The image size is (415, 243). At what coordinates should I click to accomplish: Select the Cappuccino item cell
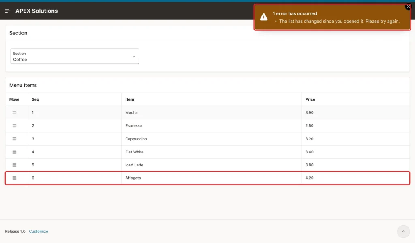pos(211,139)
